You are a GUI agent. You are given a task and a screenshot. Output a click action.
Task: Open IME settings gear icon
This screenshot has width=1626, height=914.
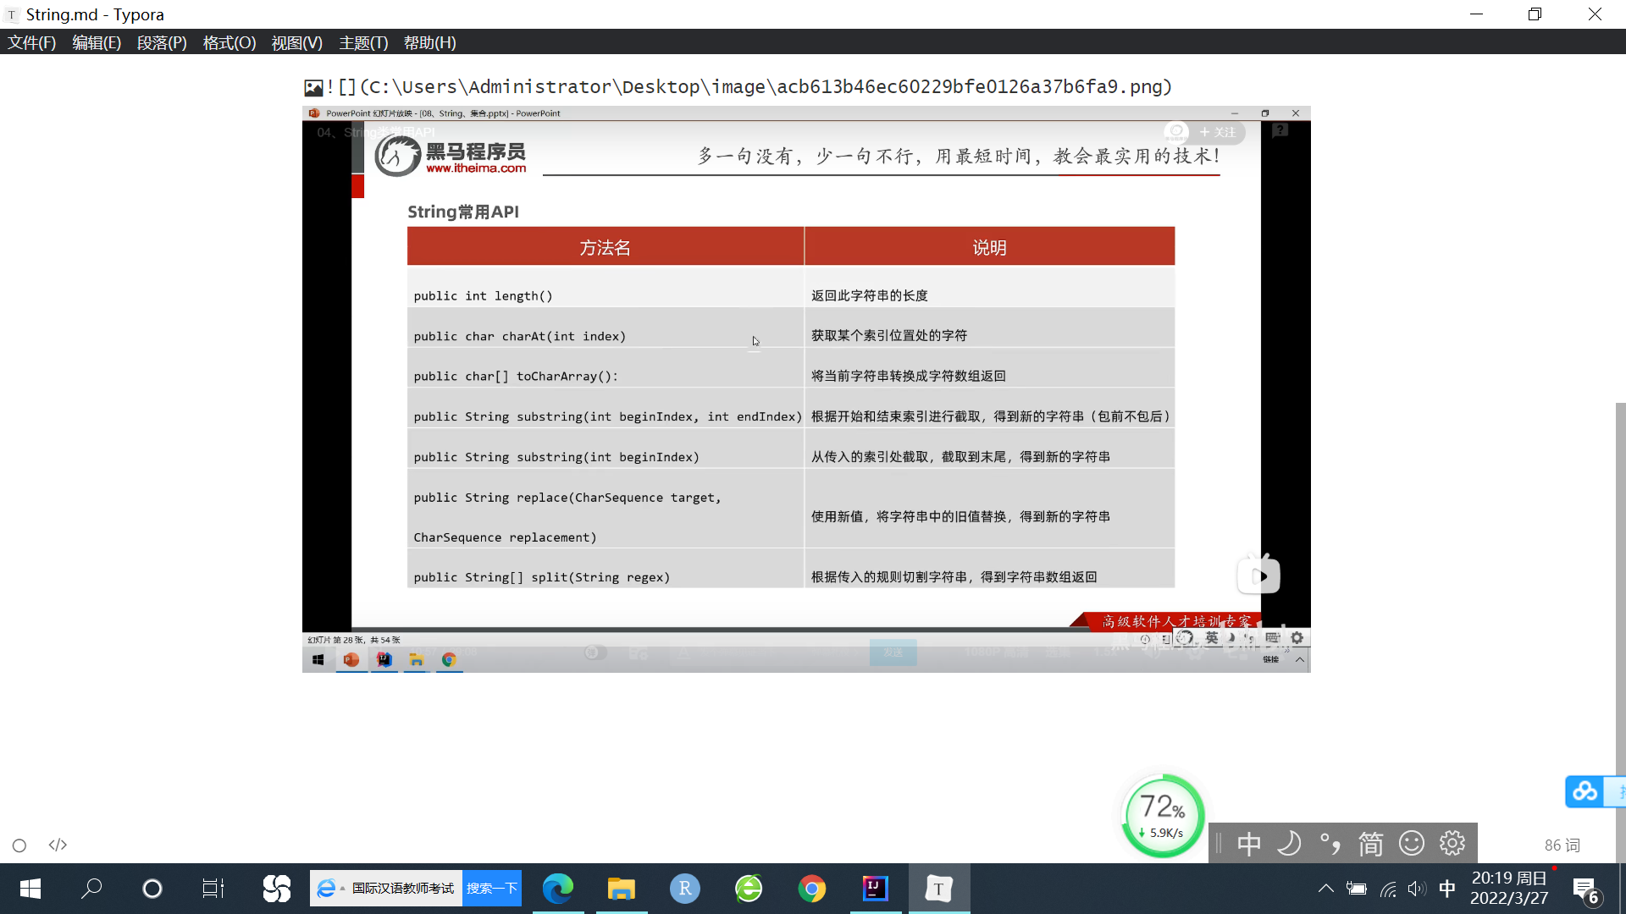tap(1452, 844)
